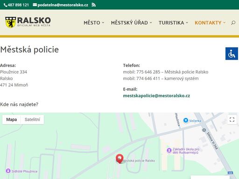The image size is (239, 179).
Task: Click the E-mail: label
Action: (x=130, y=89)
